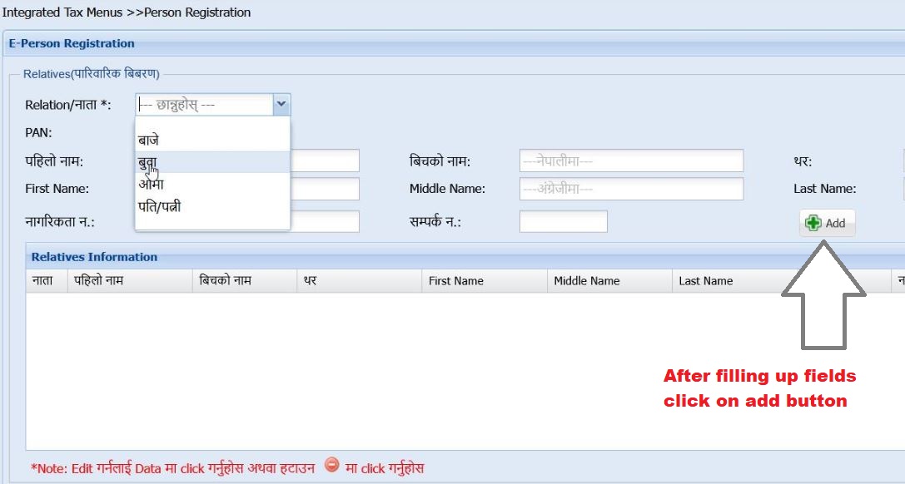The height and width of the screenshot is (484, 905).
Task: Open the Relation/नाता dropdown arrow
Action: (x=281, y=105)
